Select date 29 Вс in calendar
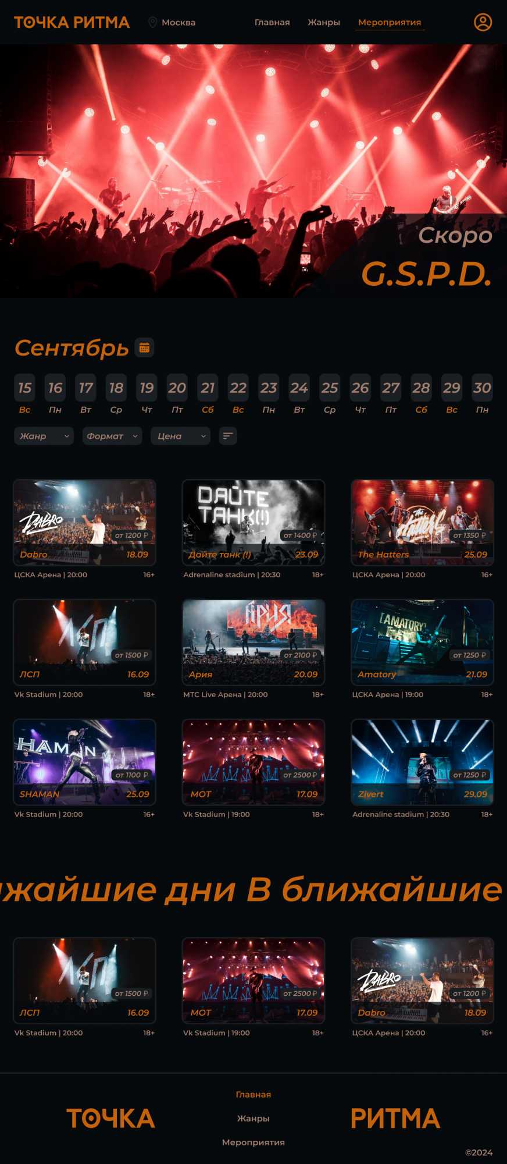 click(x=452, y=395)
